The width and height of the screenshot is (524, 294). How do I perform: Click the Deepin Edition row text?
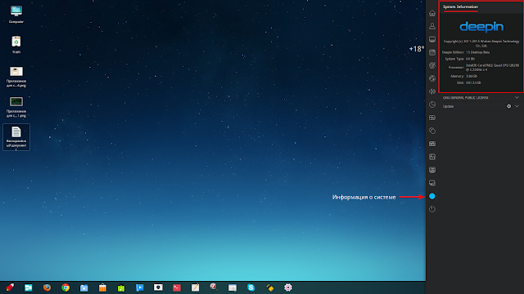point(466,52)
